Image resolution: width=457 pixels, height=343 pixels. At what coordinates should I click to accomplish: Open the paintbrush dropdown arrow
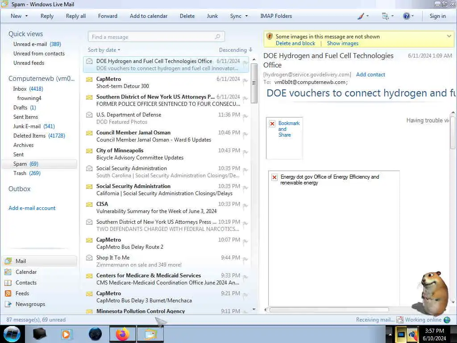(367, 16)
